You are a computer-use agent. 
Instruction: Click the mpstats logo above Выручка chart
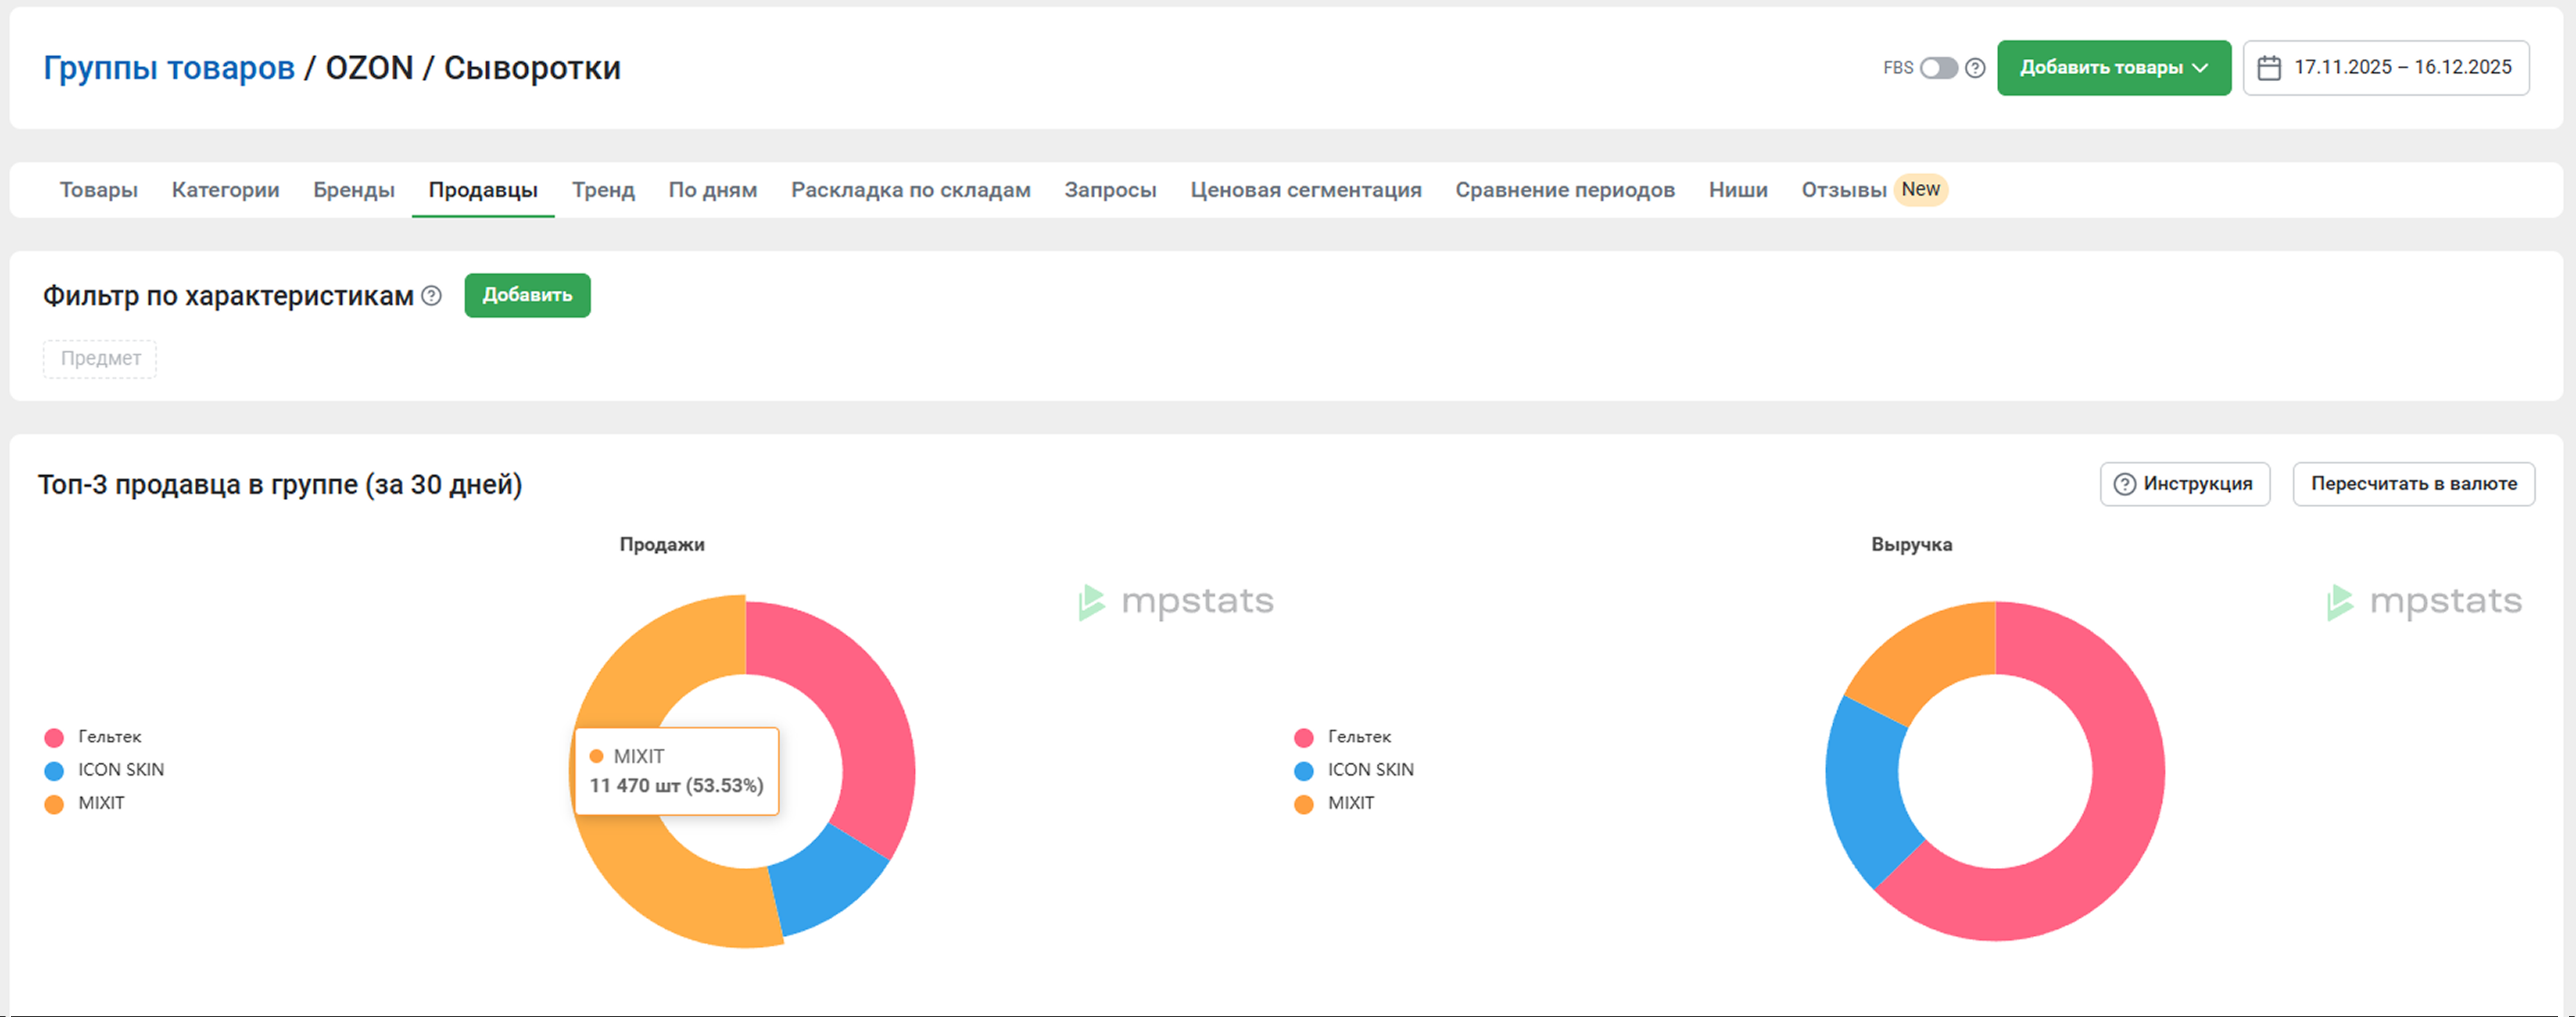coord(2424,602)
